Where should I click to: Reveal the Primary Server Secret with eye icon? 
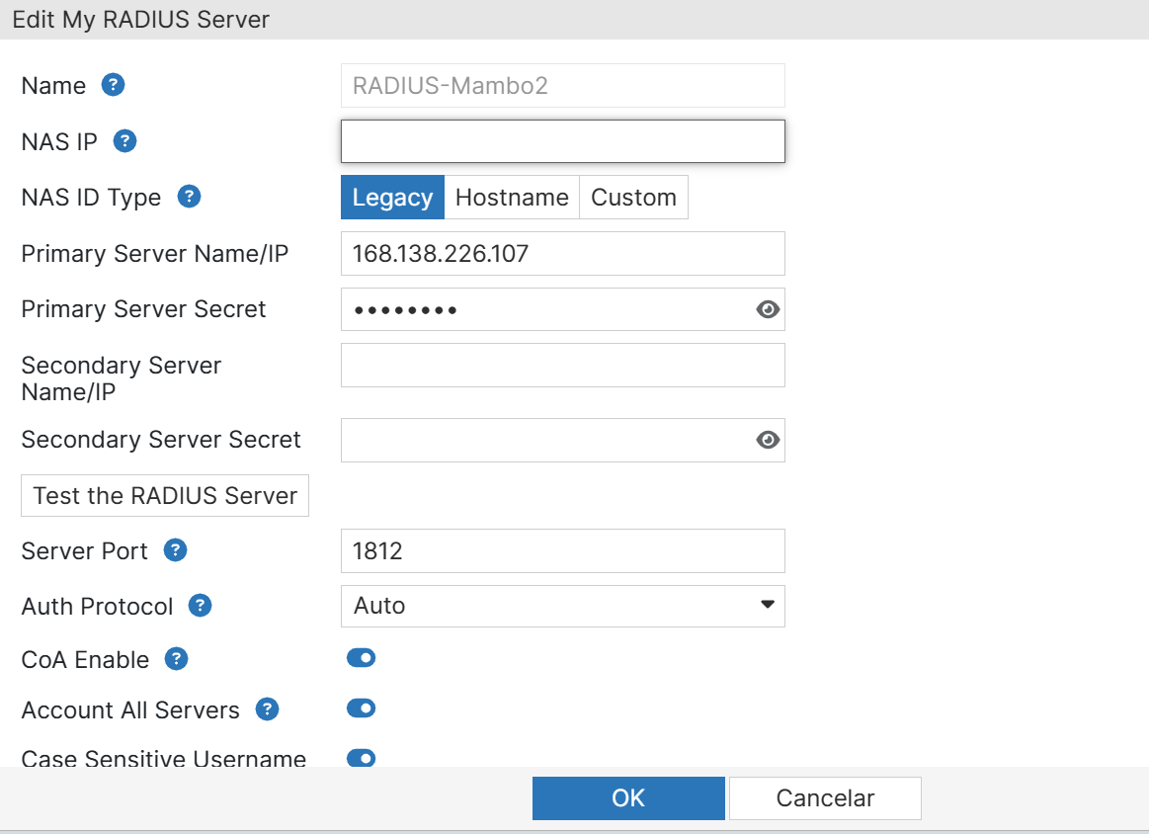[768, 309]
